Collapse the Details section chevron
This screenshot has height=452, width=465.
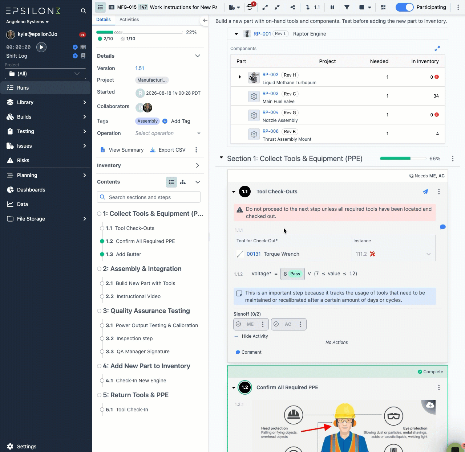(198, 56)
